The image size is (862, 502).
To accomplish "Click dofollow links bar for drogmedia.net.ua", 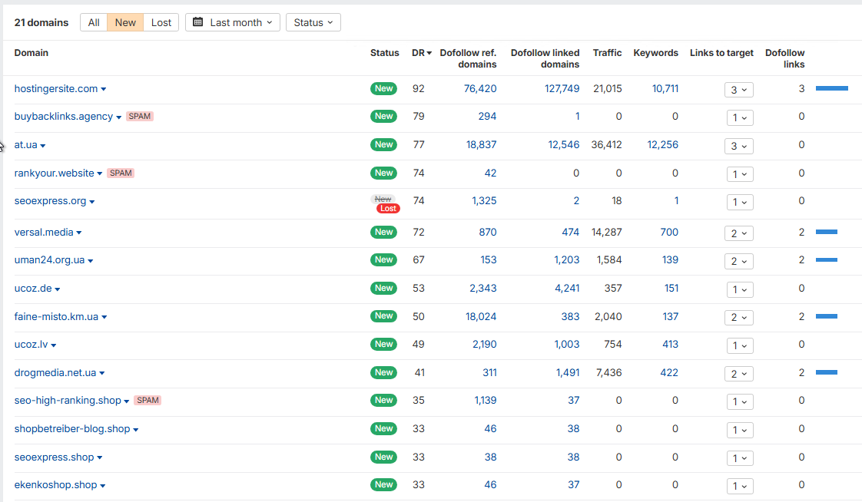I will 826,373.
